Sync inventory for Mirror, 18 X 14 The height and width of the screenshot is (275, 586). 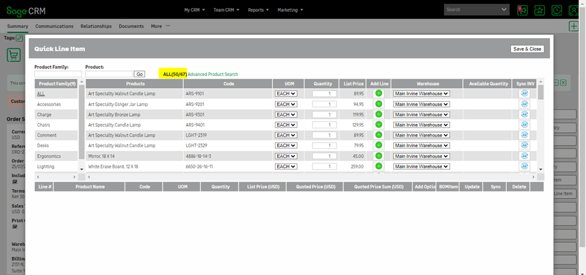[x=524, y=156]
